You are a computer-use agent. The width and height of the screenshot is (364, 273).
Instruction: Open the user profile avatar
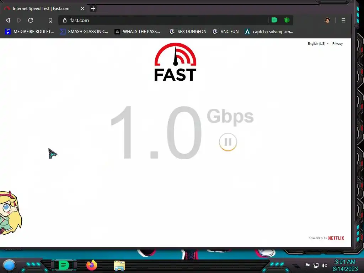[x=327, y=20]
